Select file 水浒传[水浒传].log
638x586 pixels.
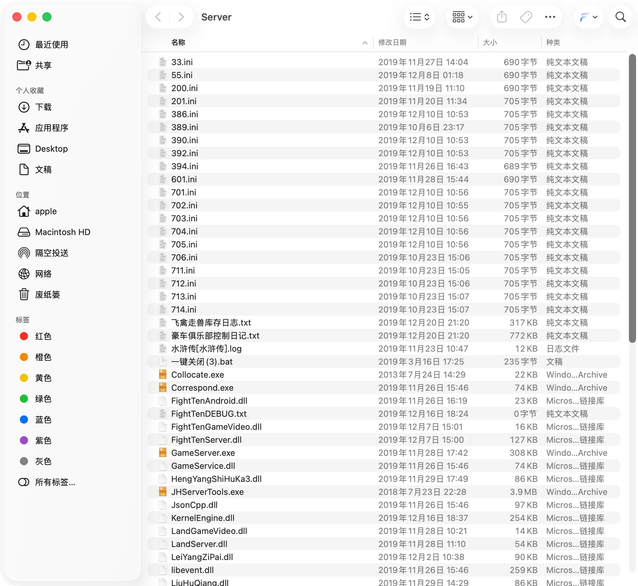pos(383,349)
